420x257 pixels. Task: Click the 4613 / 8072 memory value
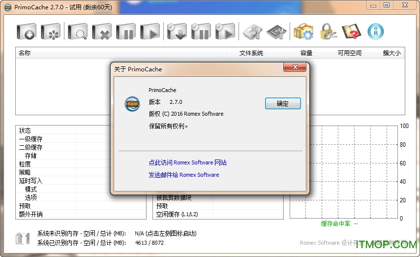coord(149,243)
